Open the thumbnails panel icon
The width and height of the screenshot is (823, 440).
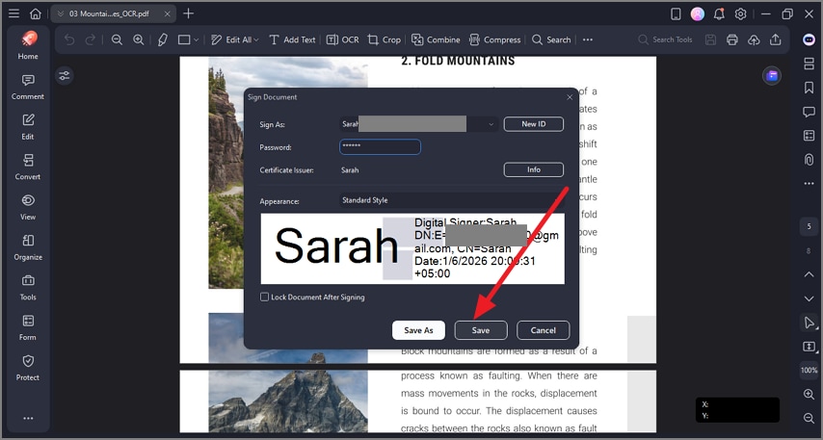809,64
